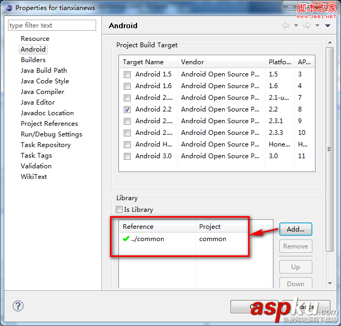Open the Java Code Style page
The image size is (341, 326).
(x=45, y=81)
